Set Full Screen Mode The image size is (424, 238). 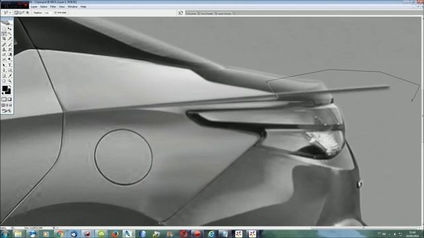[11, 105]
